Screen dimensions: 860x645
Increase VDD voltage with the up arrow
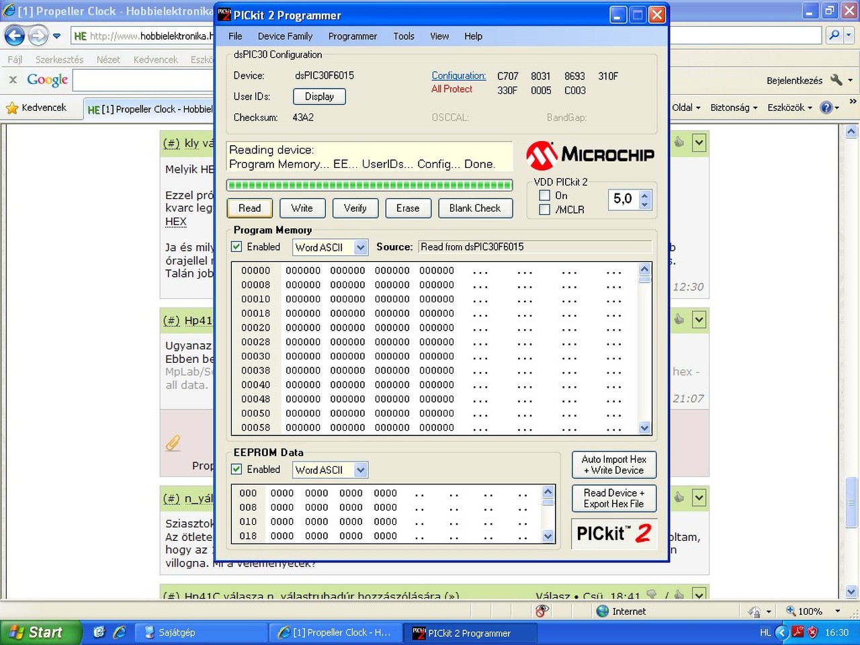click(645, 195)
